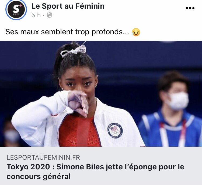Click the gray link preview footer area
This screenshot has height=185, width=202.
[101, 166]
